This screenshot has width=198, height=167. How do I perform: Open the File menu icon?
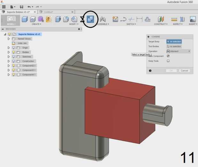coord(13,7)
